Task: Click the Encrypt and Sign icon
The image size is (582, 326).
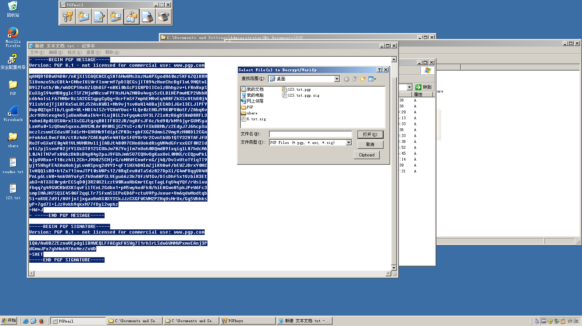Action: (116, 17)
